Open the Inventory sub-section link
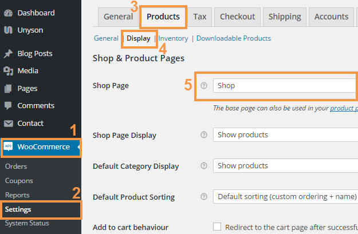The image size is (358, 234). click(x=174, y=38)
